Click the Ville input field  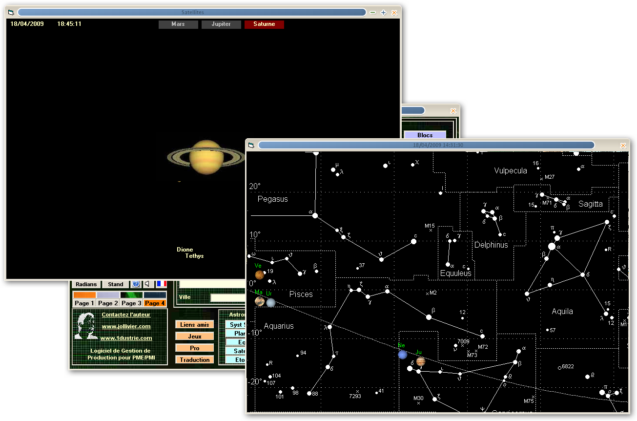227,297
